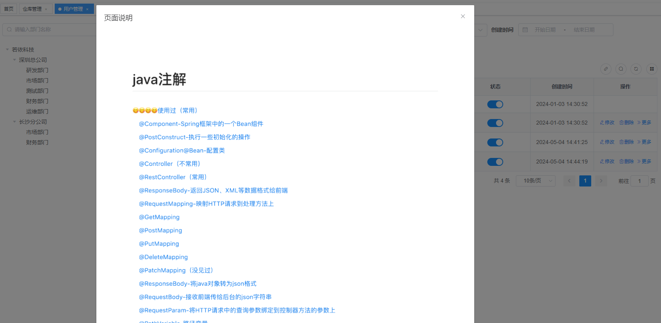Collapse the 长沙分公司 tree arrow
The height and width of the screenshot is (323, 661).
point(15,122)
